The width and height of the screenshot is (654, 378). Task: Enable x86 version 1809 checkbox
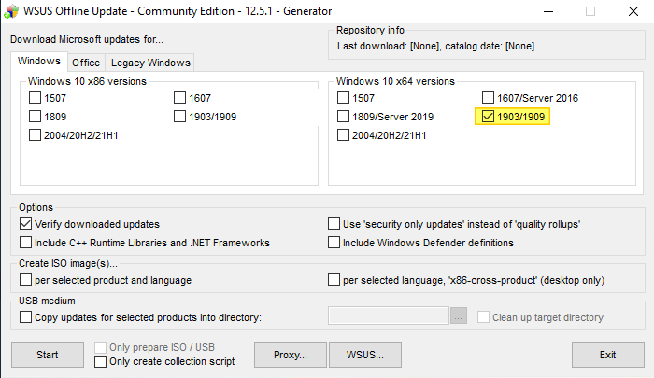coord(36,117)
